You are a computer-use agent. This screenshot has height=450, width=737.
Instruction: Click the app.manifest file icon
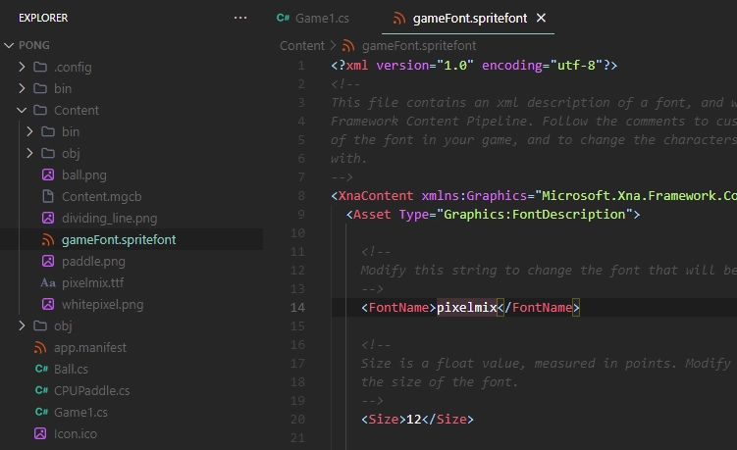40,348
